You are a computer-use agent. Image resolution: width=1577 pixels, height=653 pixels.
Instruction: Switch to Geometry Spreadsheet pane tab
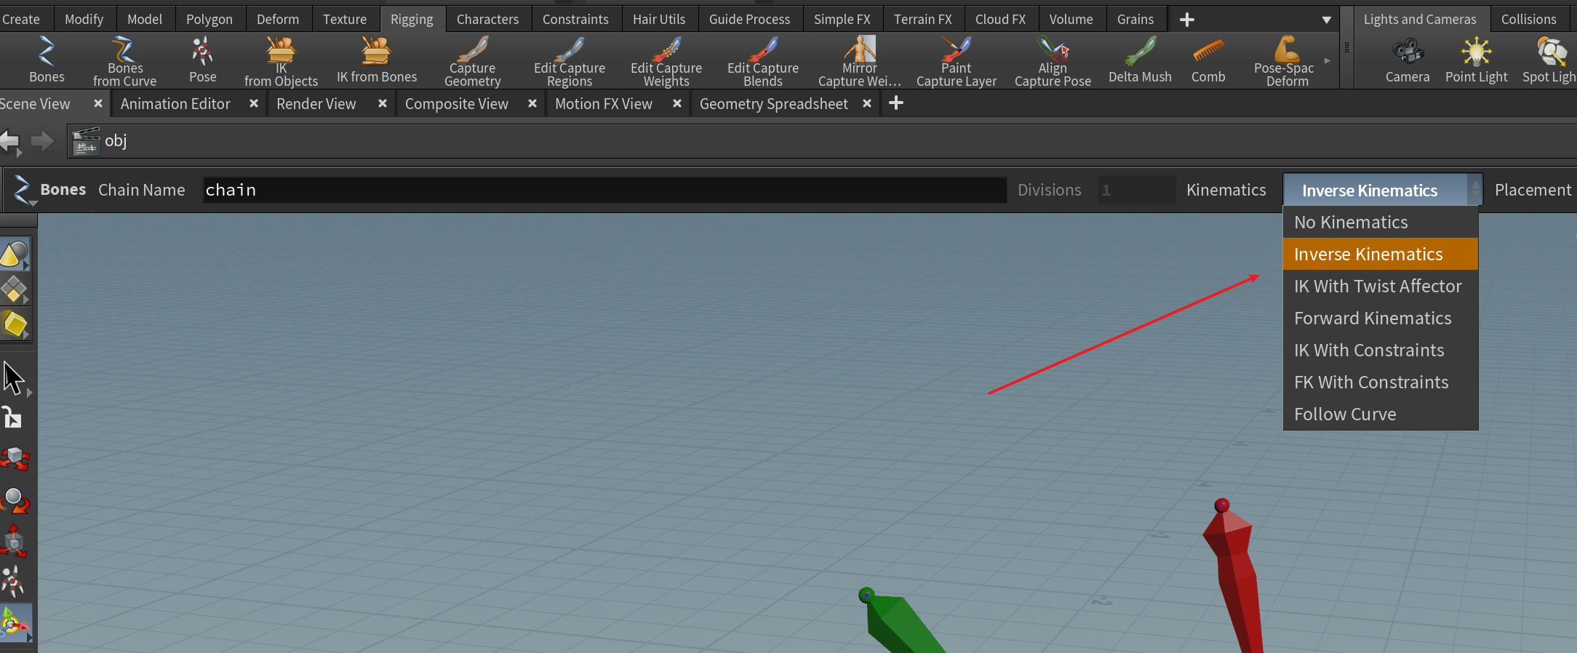pyautogui.click(x=774, y=104)
